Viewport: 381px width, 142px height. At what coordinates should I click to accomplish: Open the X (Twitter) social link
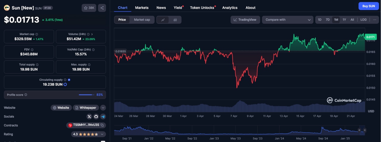(x=89, y=116)
